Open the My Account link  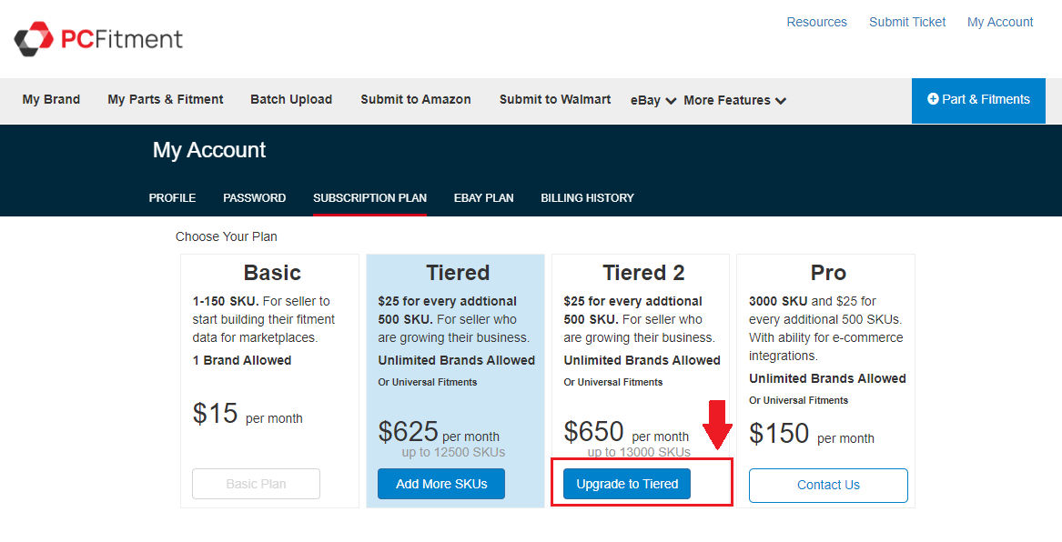(x=1000, y=22)
